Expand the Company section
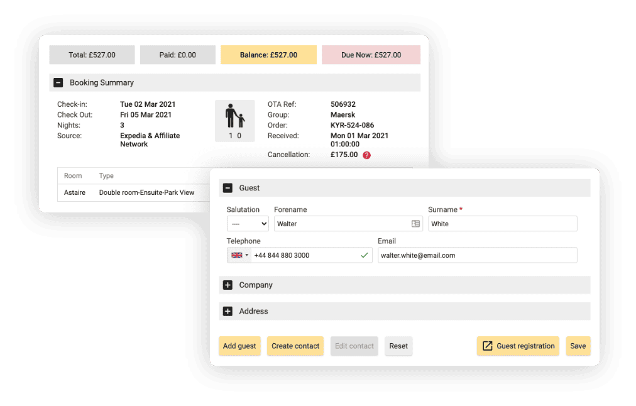This screenshot has height=406, width=636. [x=227, y=285]
